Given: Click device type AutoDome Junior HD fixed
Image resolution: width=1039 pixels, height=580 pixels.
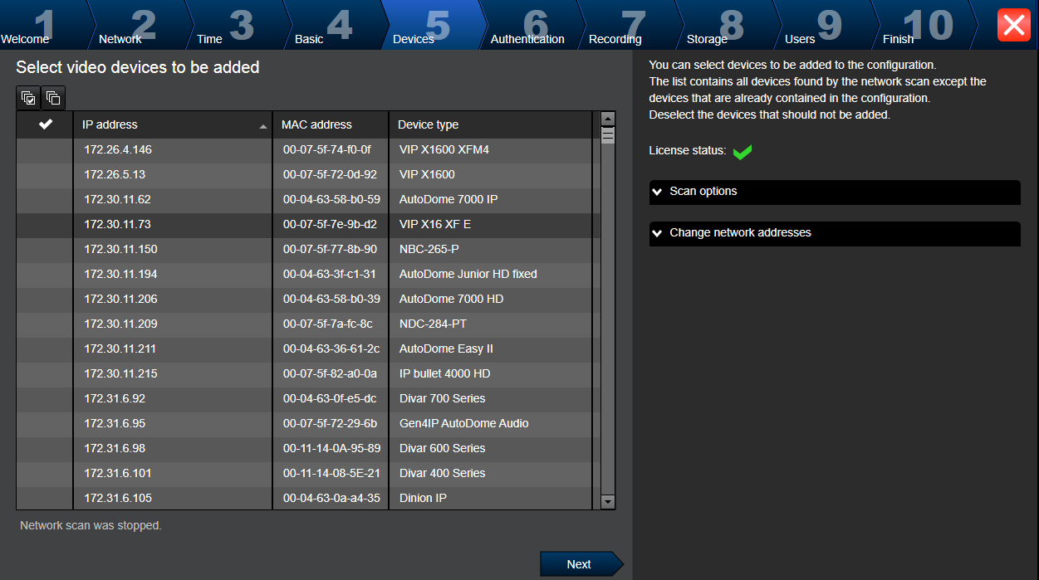Looking at the screenshot, I should point(468,275).
